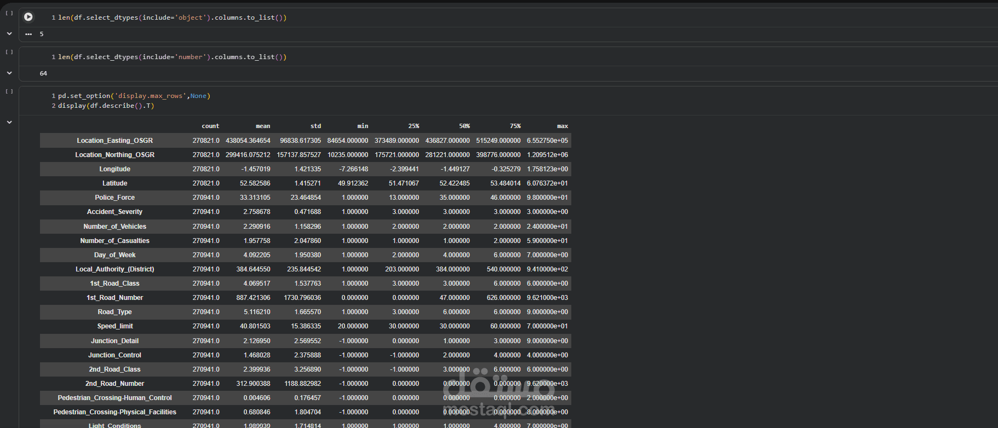This screenshot has height=428, width=998.
Task: Open output options ellipsis beside result 5
Action: click(x=28, y=34)
